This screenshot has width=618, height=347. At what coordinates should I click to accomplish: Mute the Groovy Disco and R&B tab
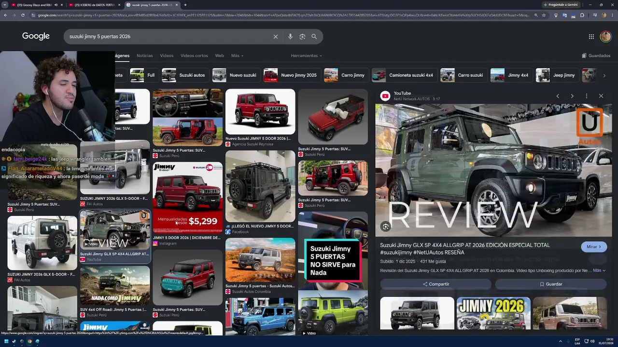[x=56, y=5]
